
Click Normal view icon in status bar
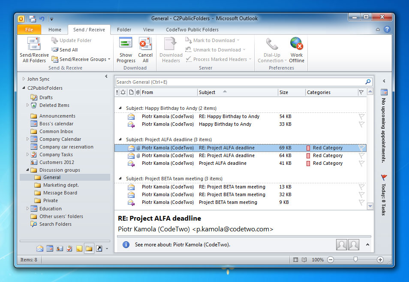point(295,260)
